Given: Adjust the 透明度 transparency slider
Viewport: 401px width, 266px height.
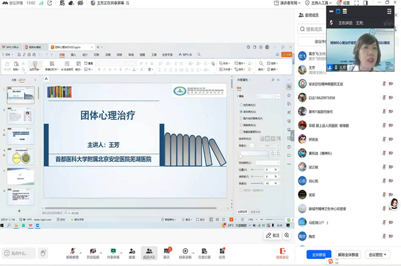Looking at the screenshot, I should click(257, 177).
